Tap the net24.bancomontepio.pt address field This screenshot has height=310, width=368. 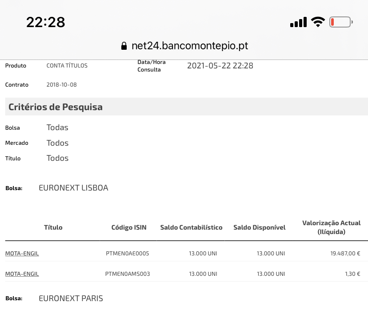tap(184, 46)
